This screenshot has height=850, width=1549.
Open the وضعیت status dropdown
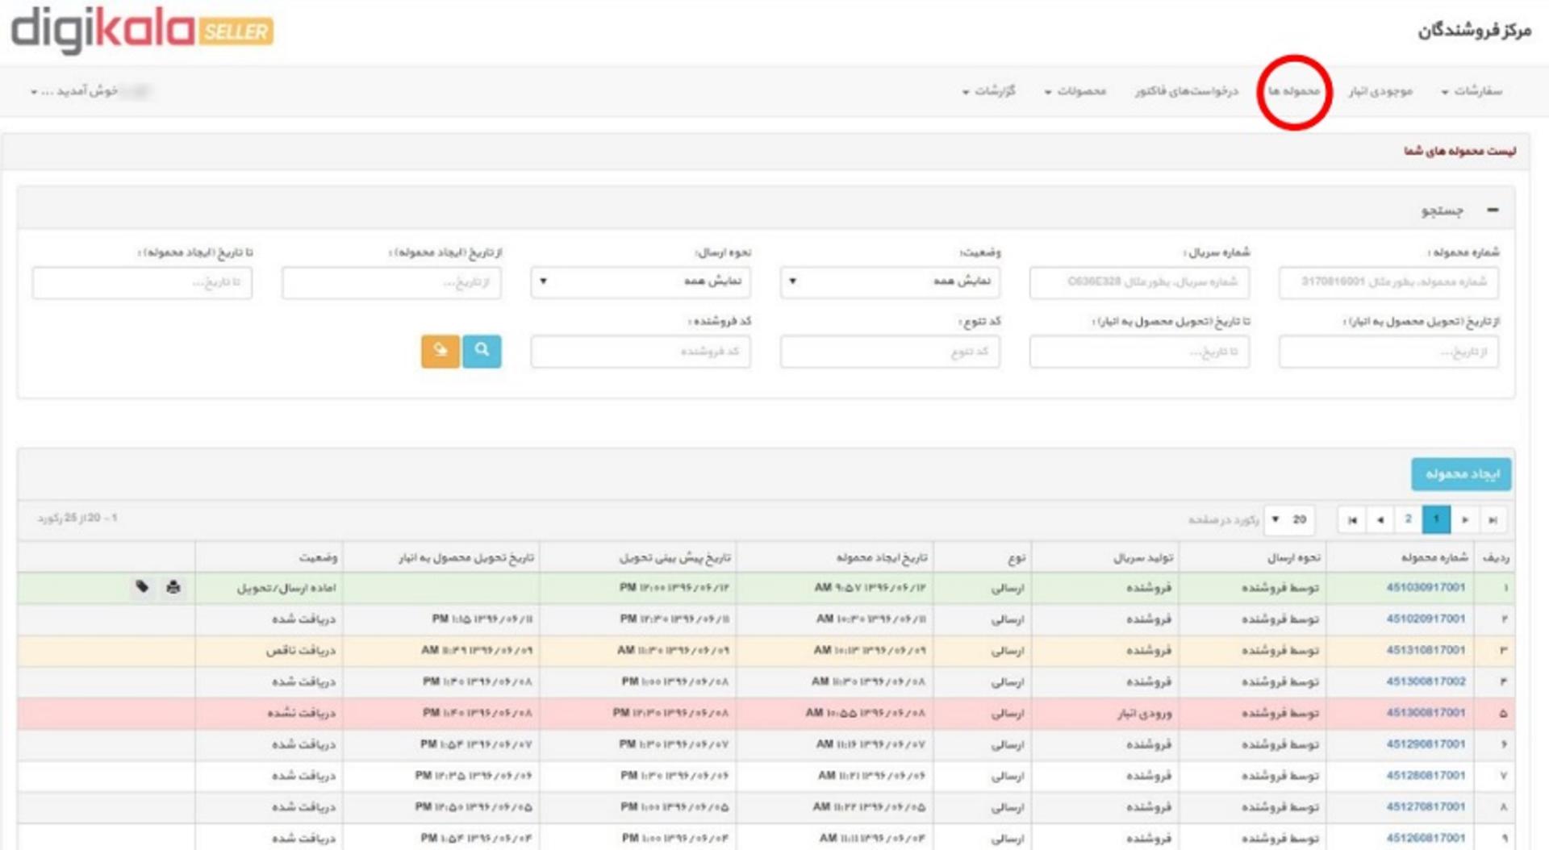(x=890, y=281)
